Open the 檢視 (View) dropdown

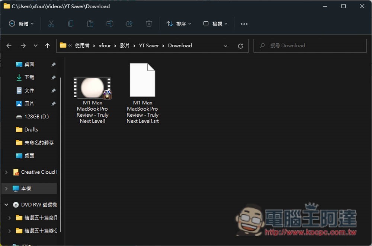215,24
